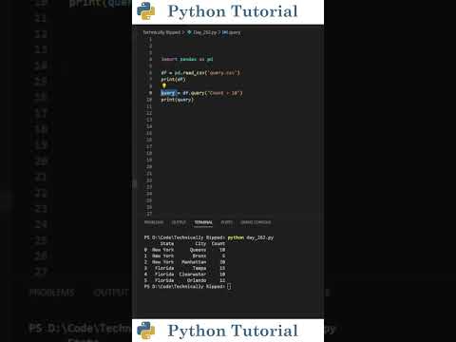The width and height of the screenshot is (456, 342).
Task: Click the df.query call on line 9
Action: tap(213, 93)
